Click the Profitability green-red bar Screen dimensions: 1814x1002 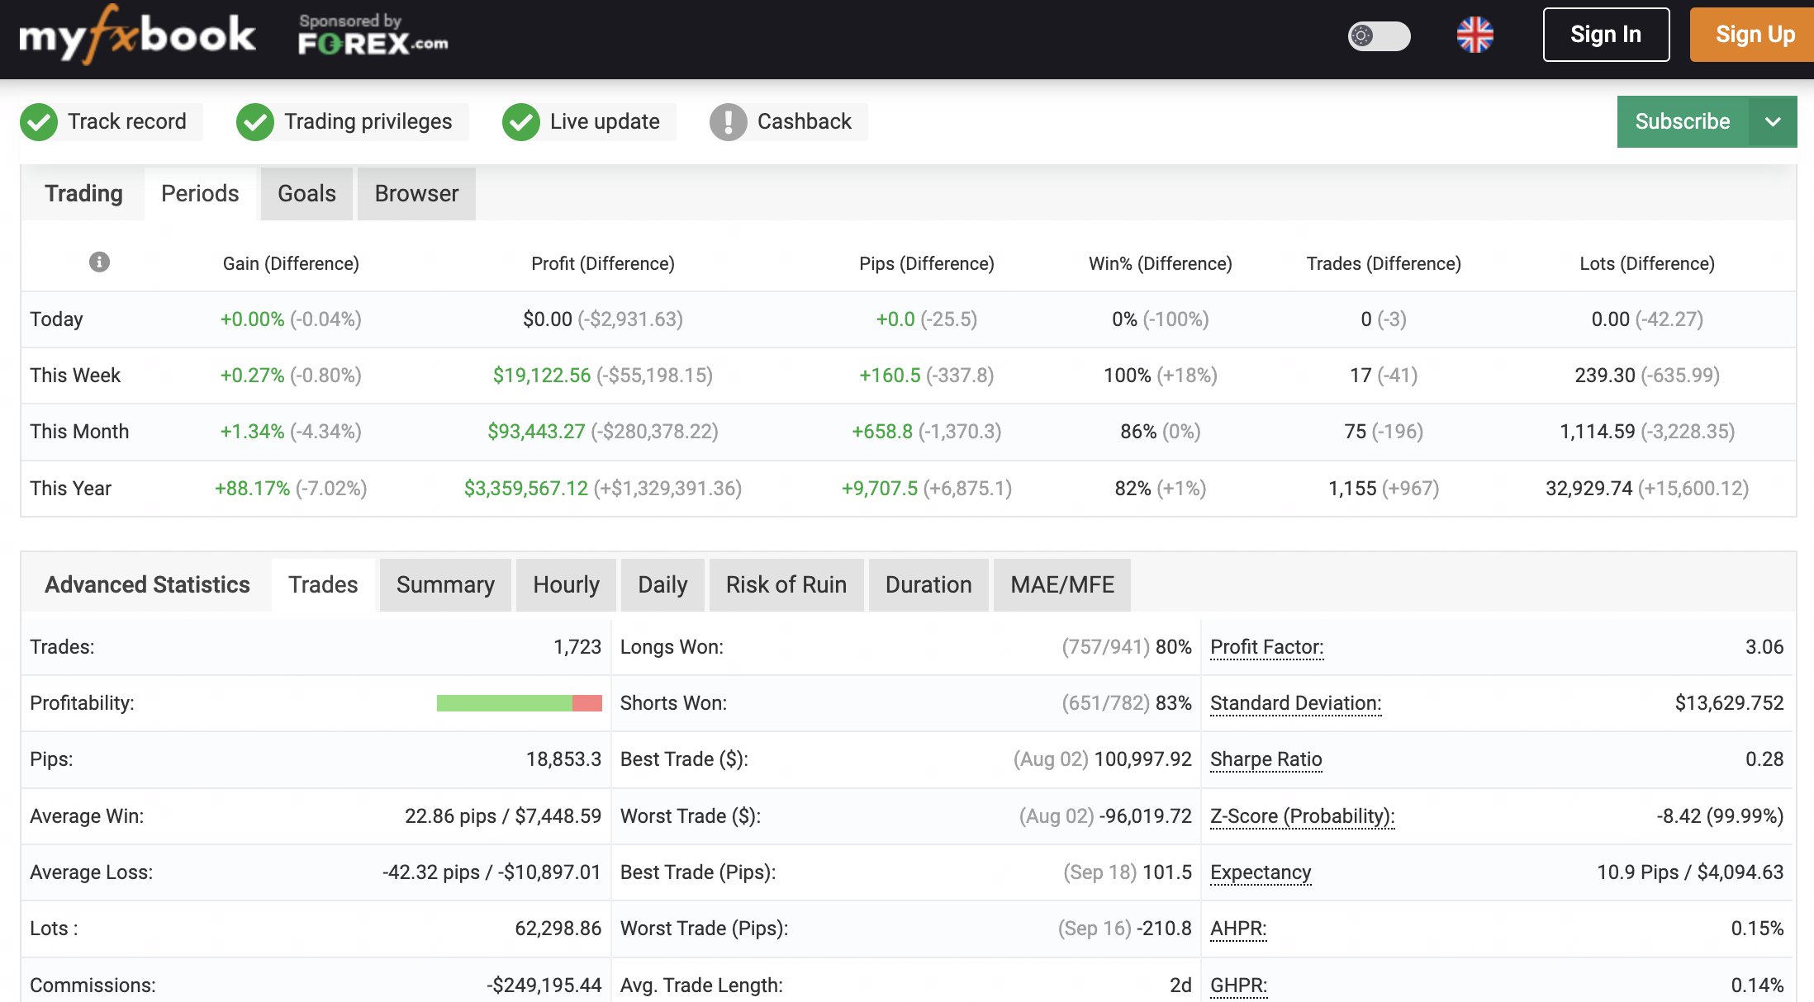519,703
